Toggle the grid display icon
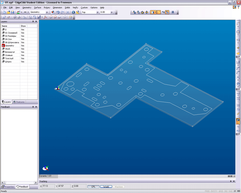Image resolution: width=241 pixels, height=193 pixels. 173,12
